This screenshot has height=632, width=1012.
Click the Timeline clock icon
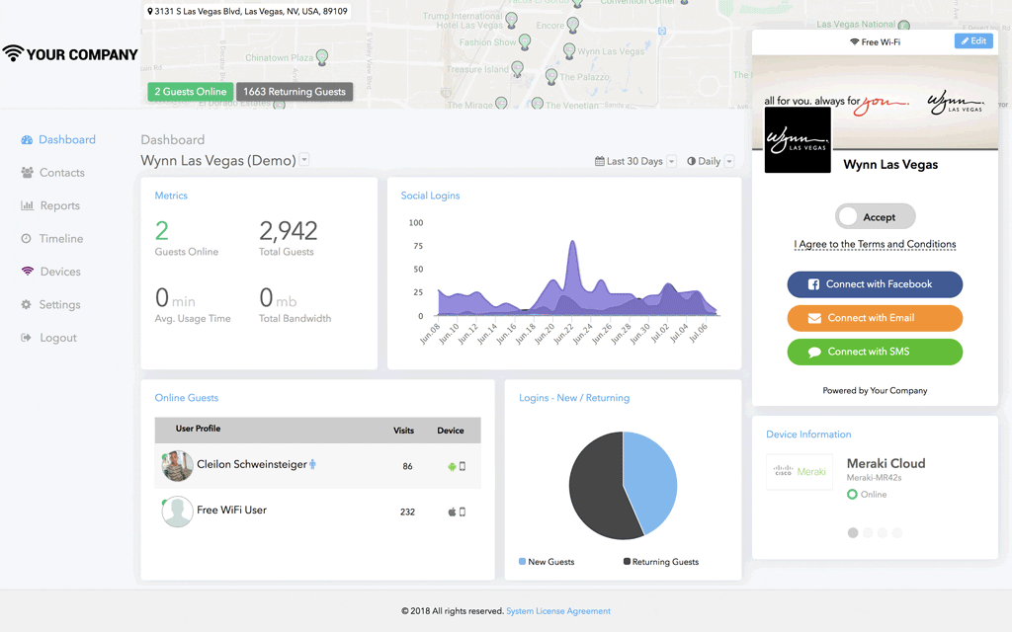point(27,239)
